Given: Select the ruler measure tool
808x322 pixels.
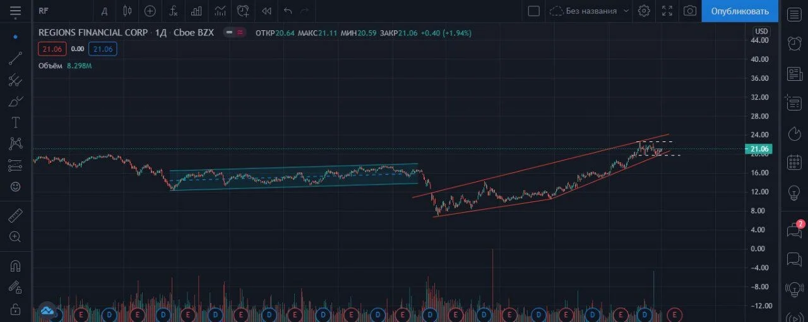Looking at the screenshot, I should click(x=15, y=216).
